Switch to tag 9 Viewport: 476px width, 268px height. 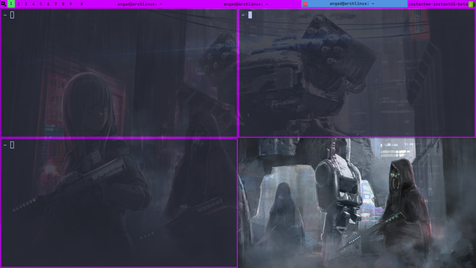[x=70, y=4]
